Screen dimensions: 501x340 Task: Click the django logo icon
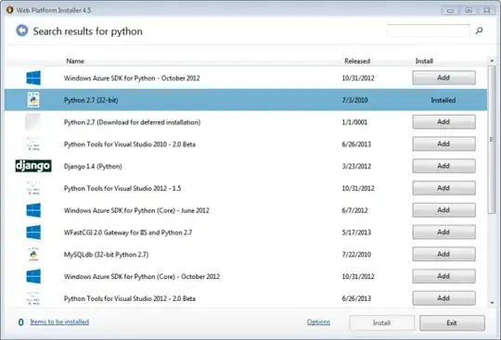click(x=33, y=166)
